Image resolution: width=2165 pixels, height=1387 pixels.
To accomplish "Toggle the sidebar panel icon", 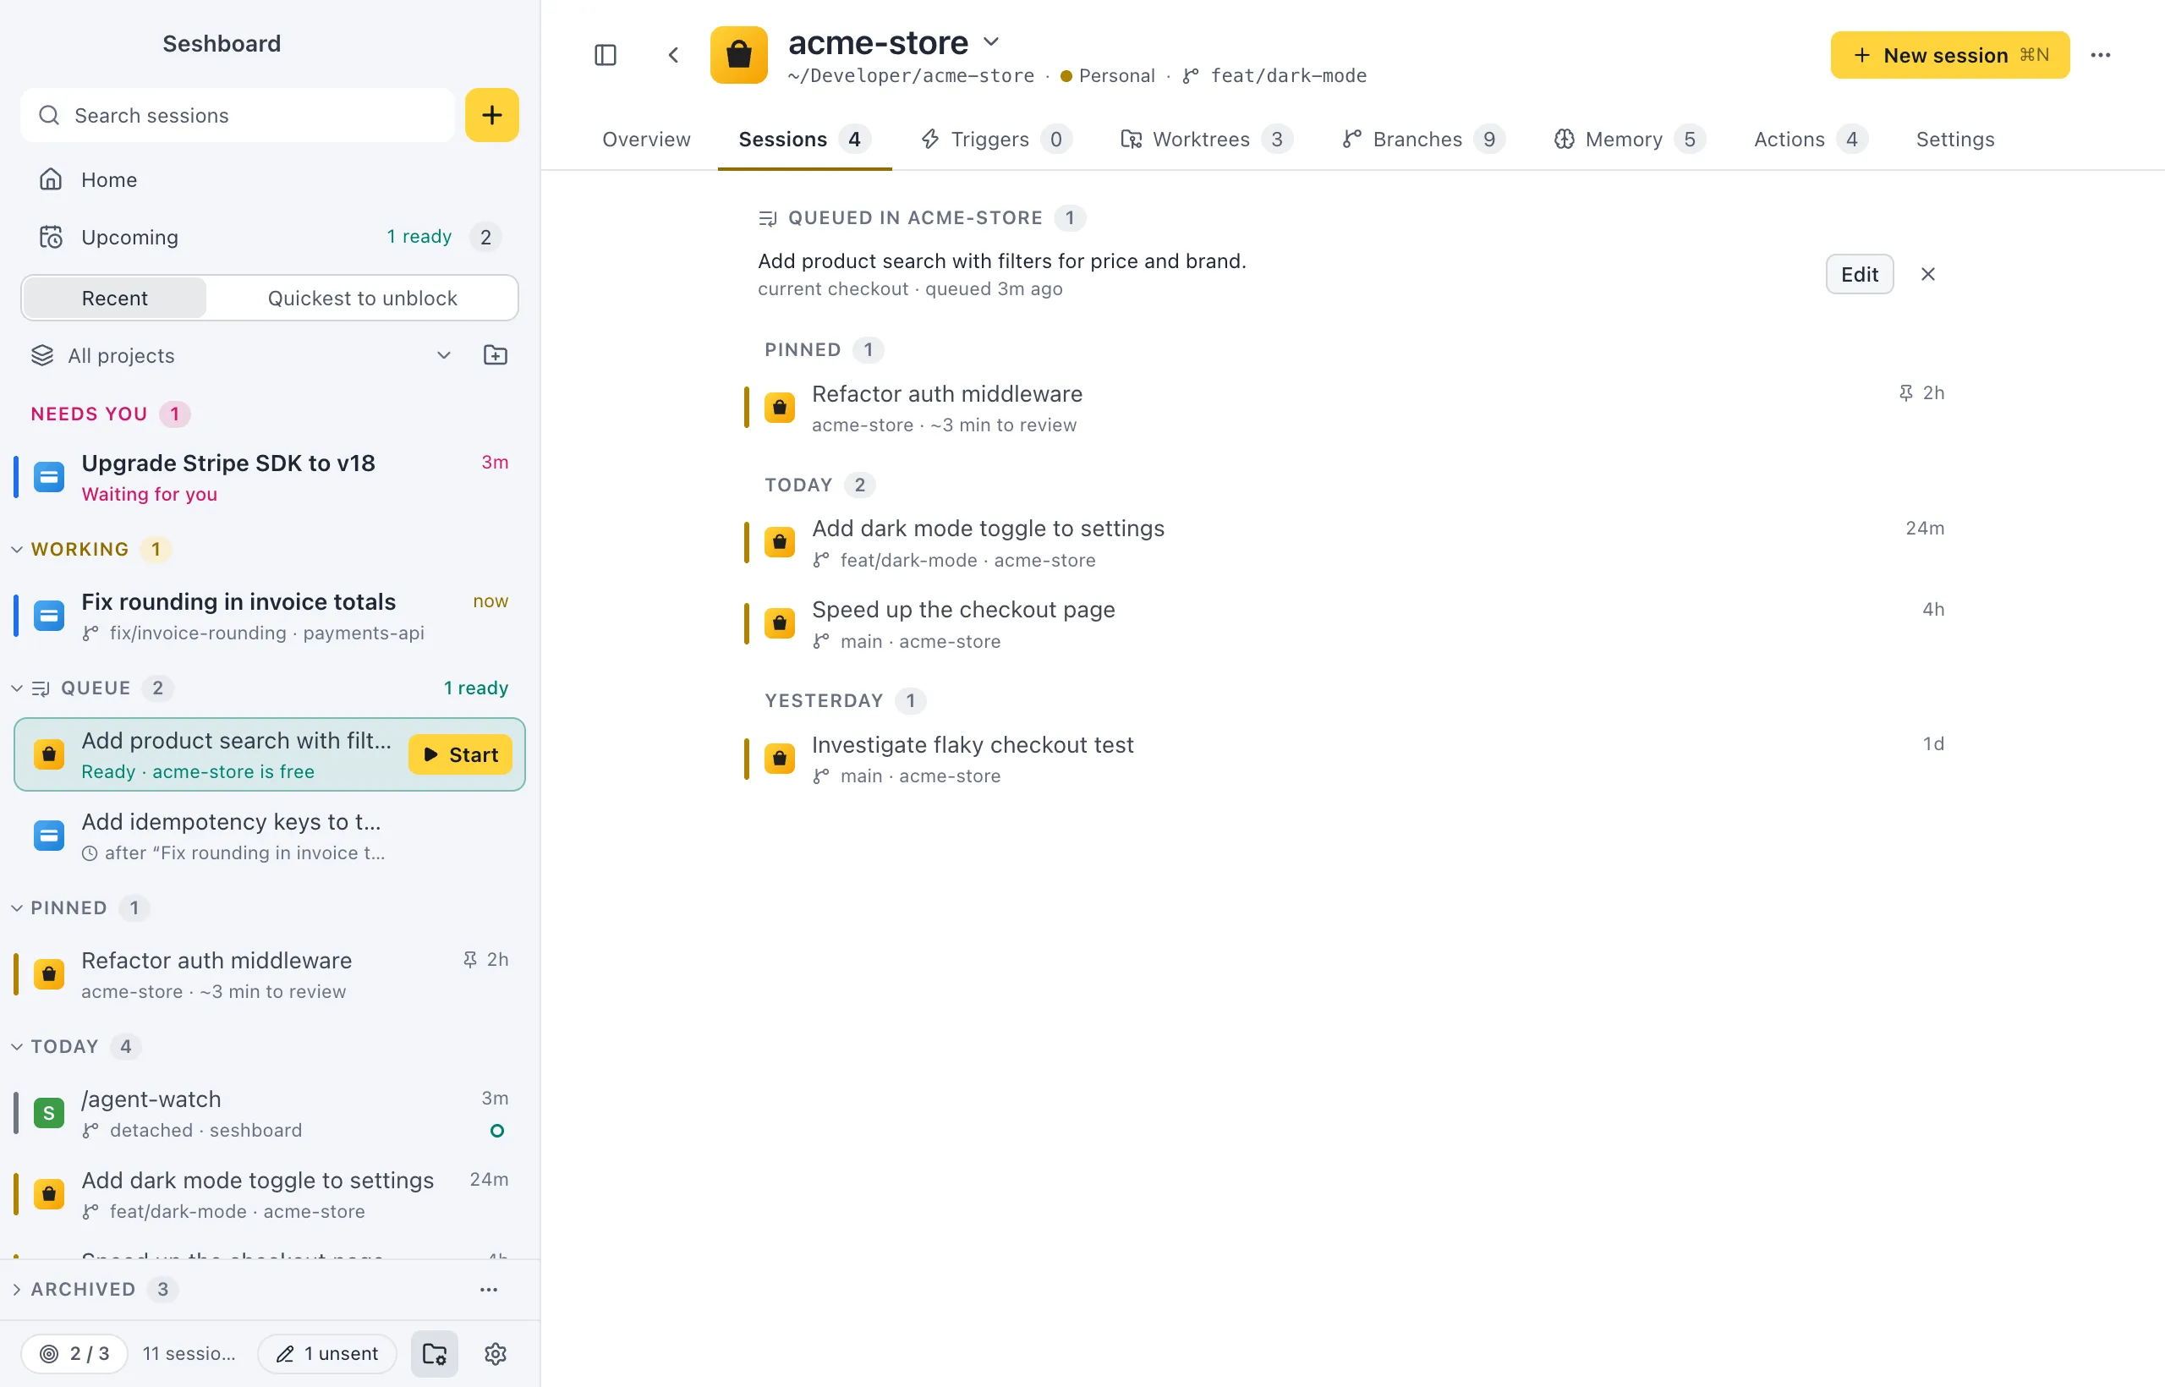I will click(x=606, y=55).
